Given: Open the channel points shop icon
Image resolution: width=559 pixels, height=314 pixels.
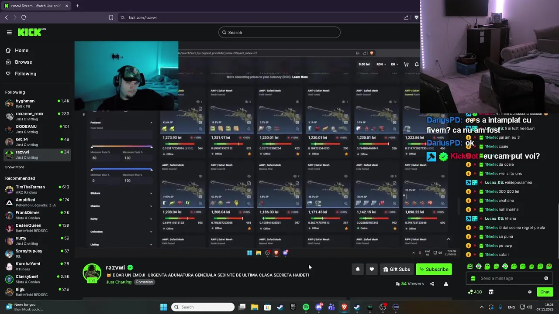Looking at the screenshot, I should tap(491, 292).
